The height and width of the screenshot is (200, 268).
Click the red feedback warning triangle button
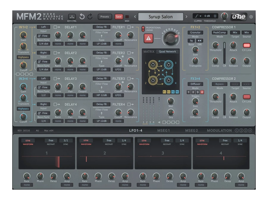point(148,39)
